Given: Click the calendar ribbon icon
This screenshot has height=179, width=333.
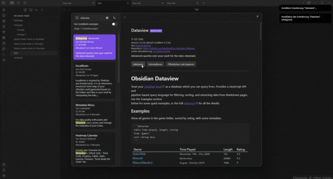Looking at the screenshot, I should pos(4,43).
